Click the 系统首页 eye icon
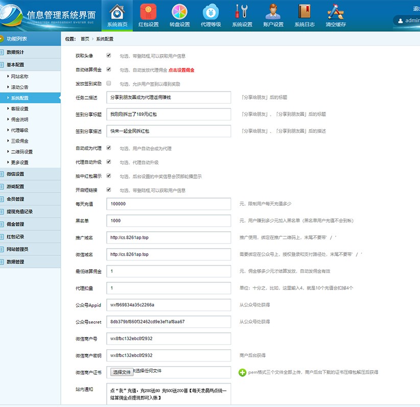Image resolution: width=420 pixels, height=407 pixels. 118,12
